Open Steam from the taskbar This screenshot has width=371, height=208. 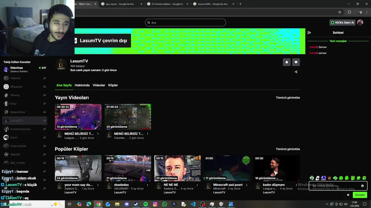[136, 204]
